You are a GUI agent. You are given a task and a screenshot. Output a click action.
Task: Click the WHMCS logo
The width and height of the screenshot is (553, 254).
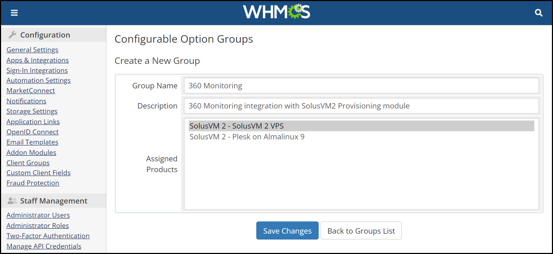tap(276, 12)
